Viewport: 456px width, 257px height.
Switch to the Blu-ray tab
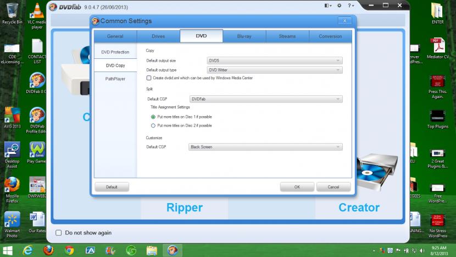(x=244, y=36)
